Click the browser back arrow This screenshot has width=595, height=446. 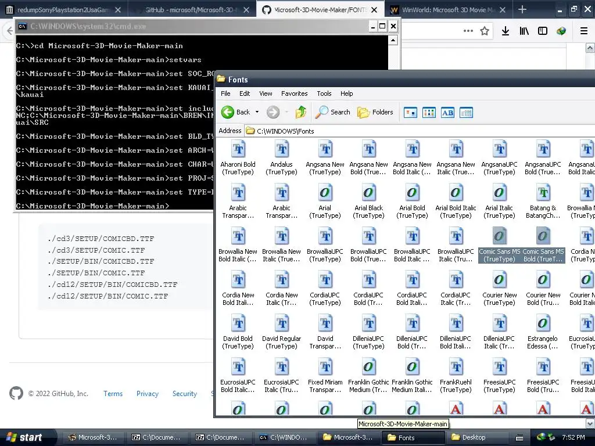click(9, 31)
